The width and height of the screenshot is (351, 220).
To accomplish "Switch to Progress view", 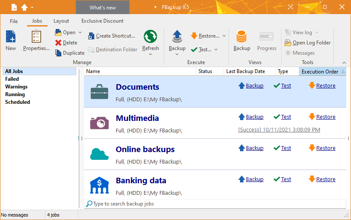I will [x=267, y=41].
